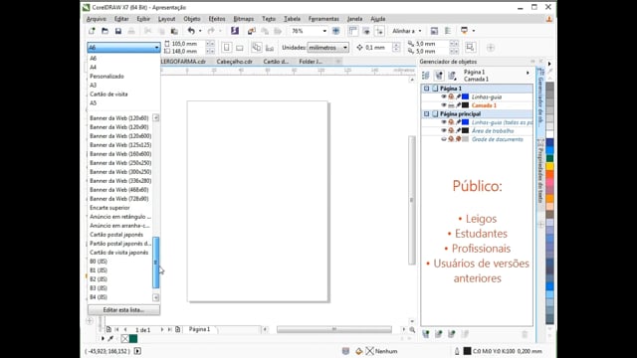Click the Página 1 page tab at bottom

pos(199,329)
